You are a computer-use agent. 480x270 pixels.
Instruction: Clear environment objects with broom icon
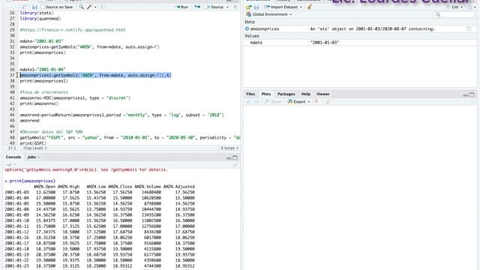pos(310,7)
